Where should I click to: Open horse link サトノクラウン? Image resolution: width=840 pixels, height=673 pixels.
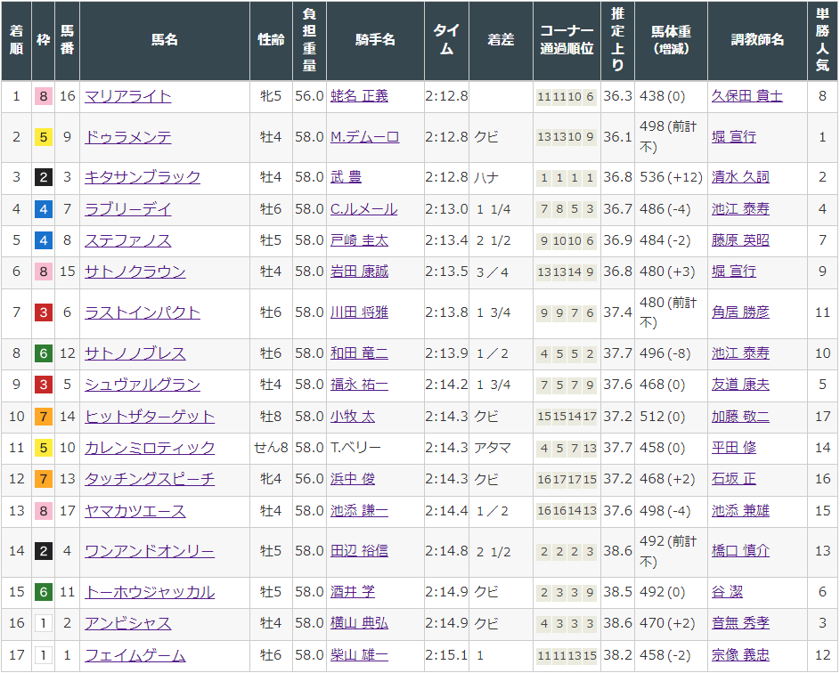pyautogui.click(x=135, y=272)
